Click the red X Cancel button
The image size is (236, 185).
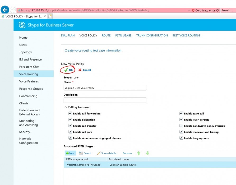(x=85, y=70)
